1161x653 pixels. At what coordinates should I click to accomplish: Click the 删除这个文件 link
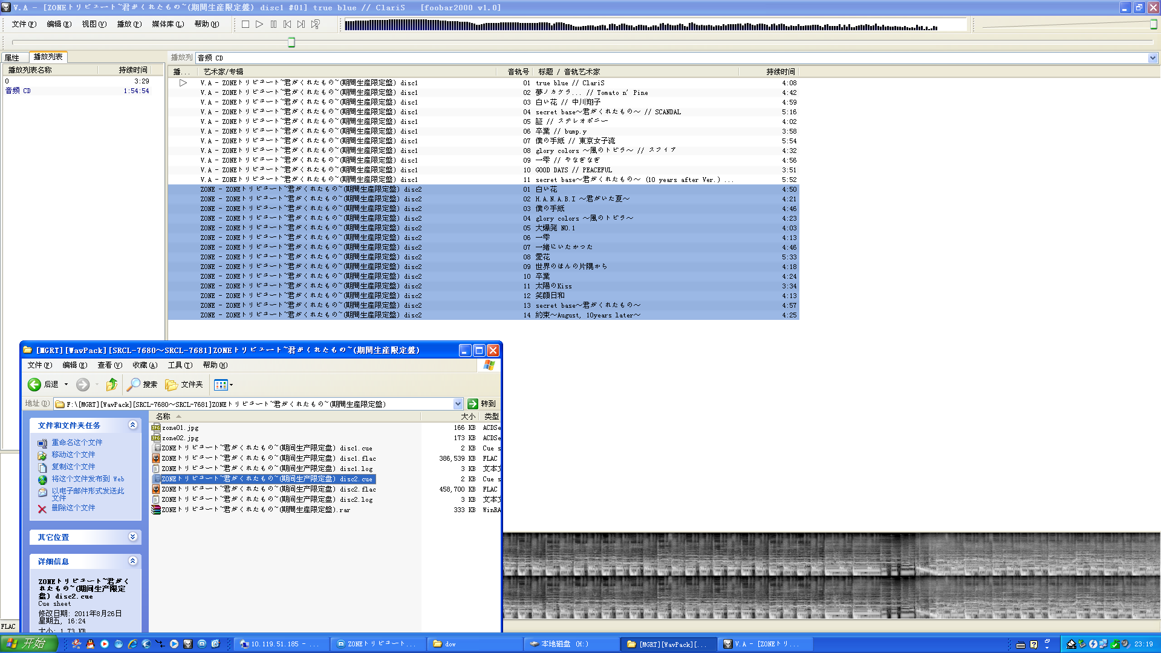click(73, 508)
